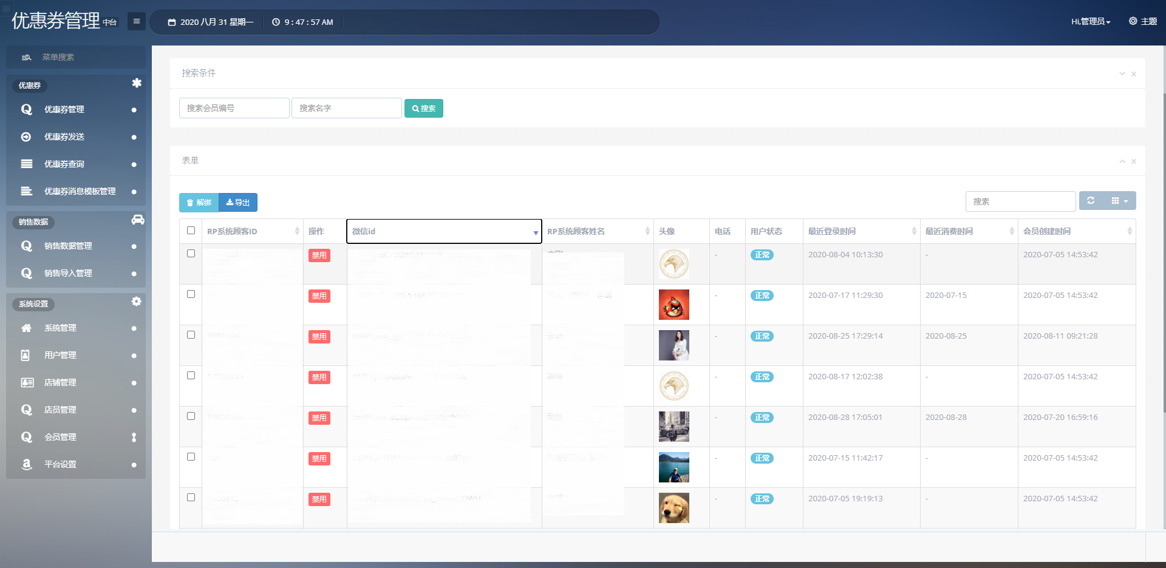Click the hamburger menu toggle icon
Screen dimensions: 1166x568
[136, 21]
